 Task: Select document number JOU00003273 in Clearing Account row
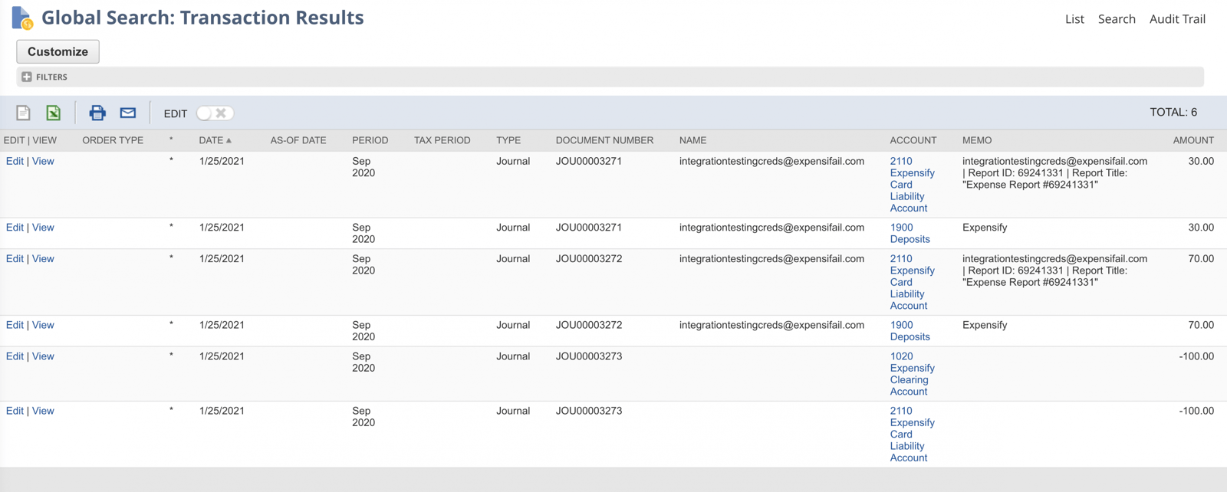tap(589, 356)
